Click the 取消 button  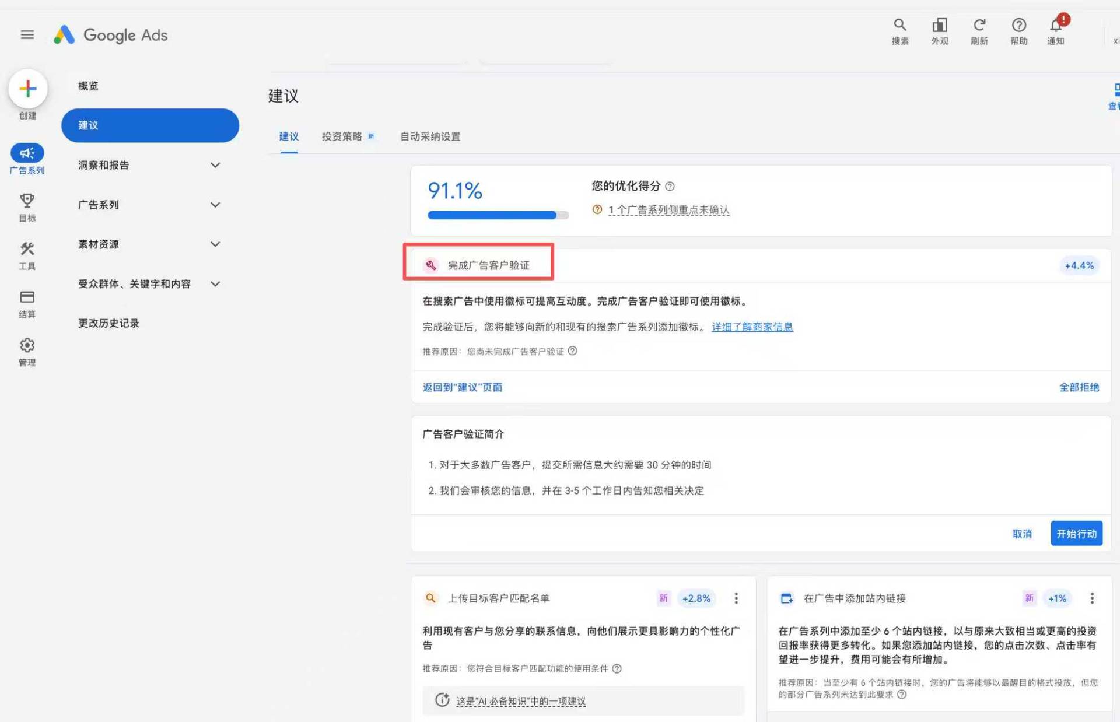click(1022, 534)
